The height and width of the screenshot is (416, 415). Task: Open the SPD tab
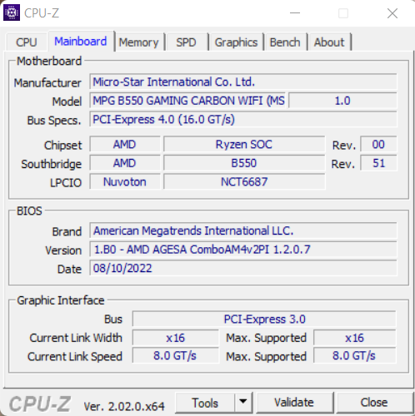(186, 42)
